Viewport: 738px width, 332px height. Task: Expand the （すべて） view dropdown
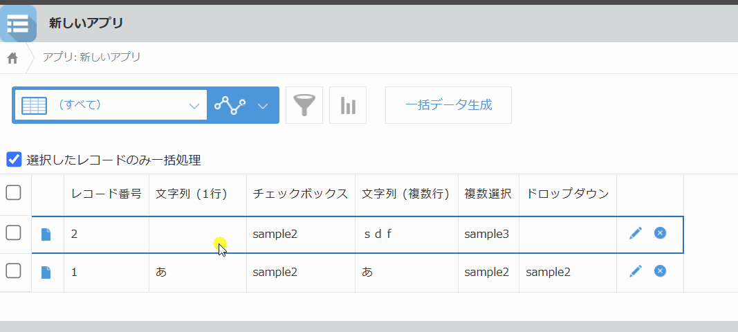click(111, 105)
